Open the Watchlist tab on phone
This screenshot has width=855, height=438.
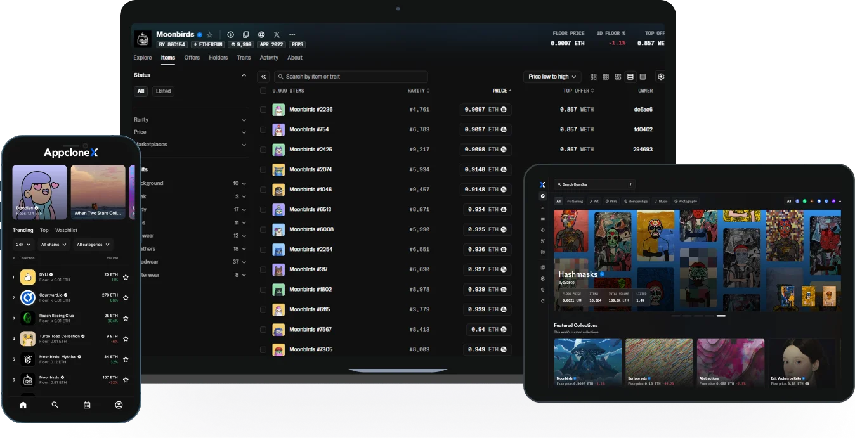point(66,230)
